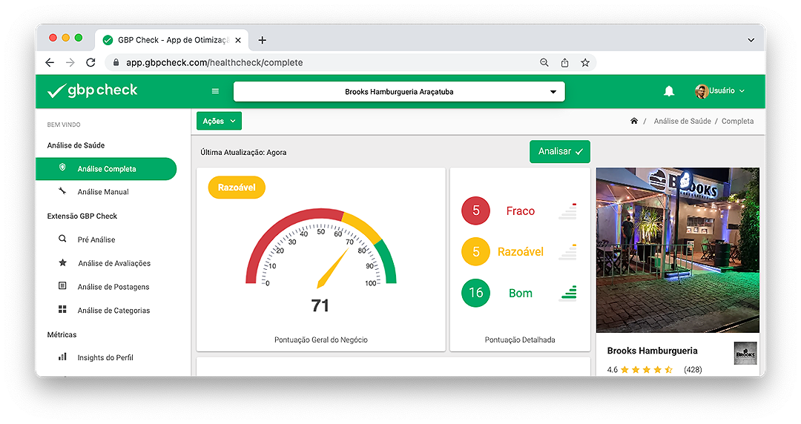Open Análise de Categorias in sidebar
801x424 pixels.
pyautogui.click(x=113, y=310)
